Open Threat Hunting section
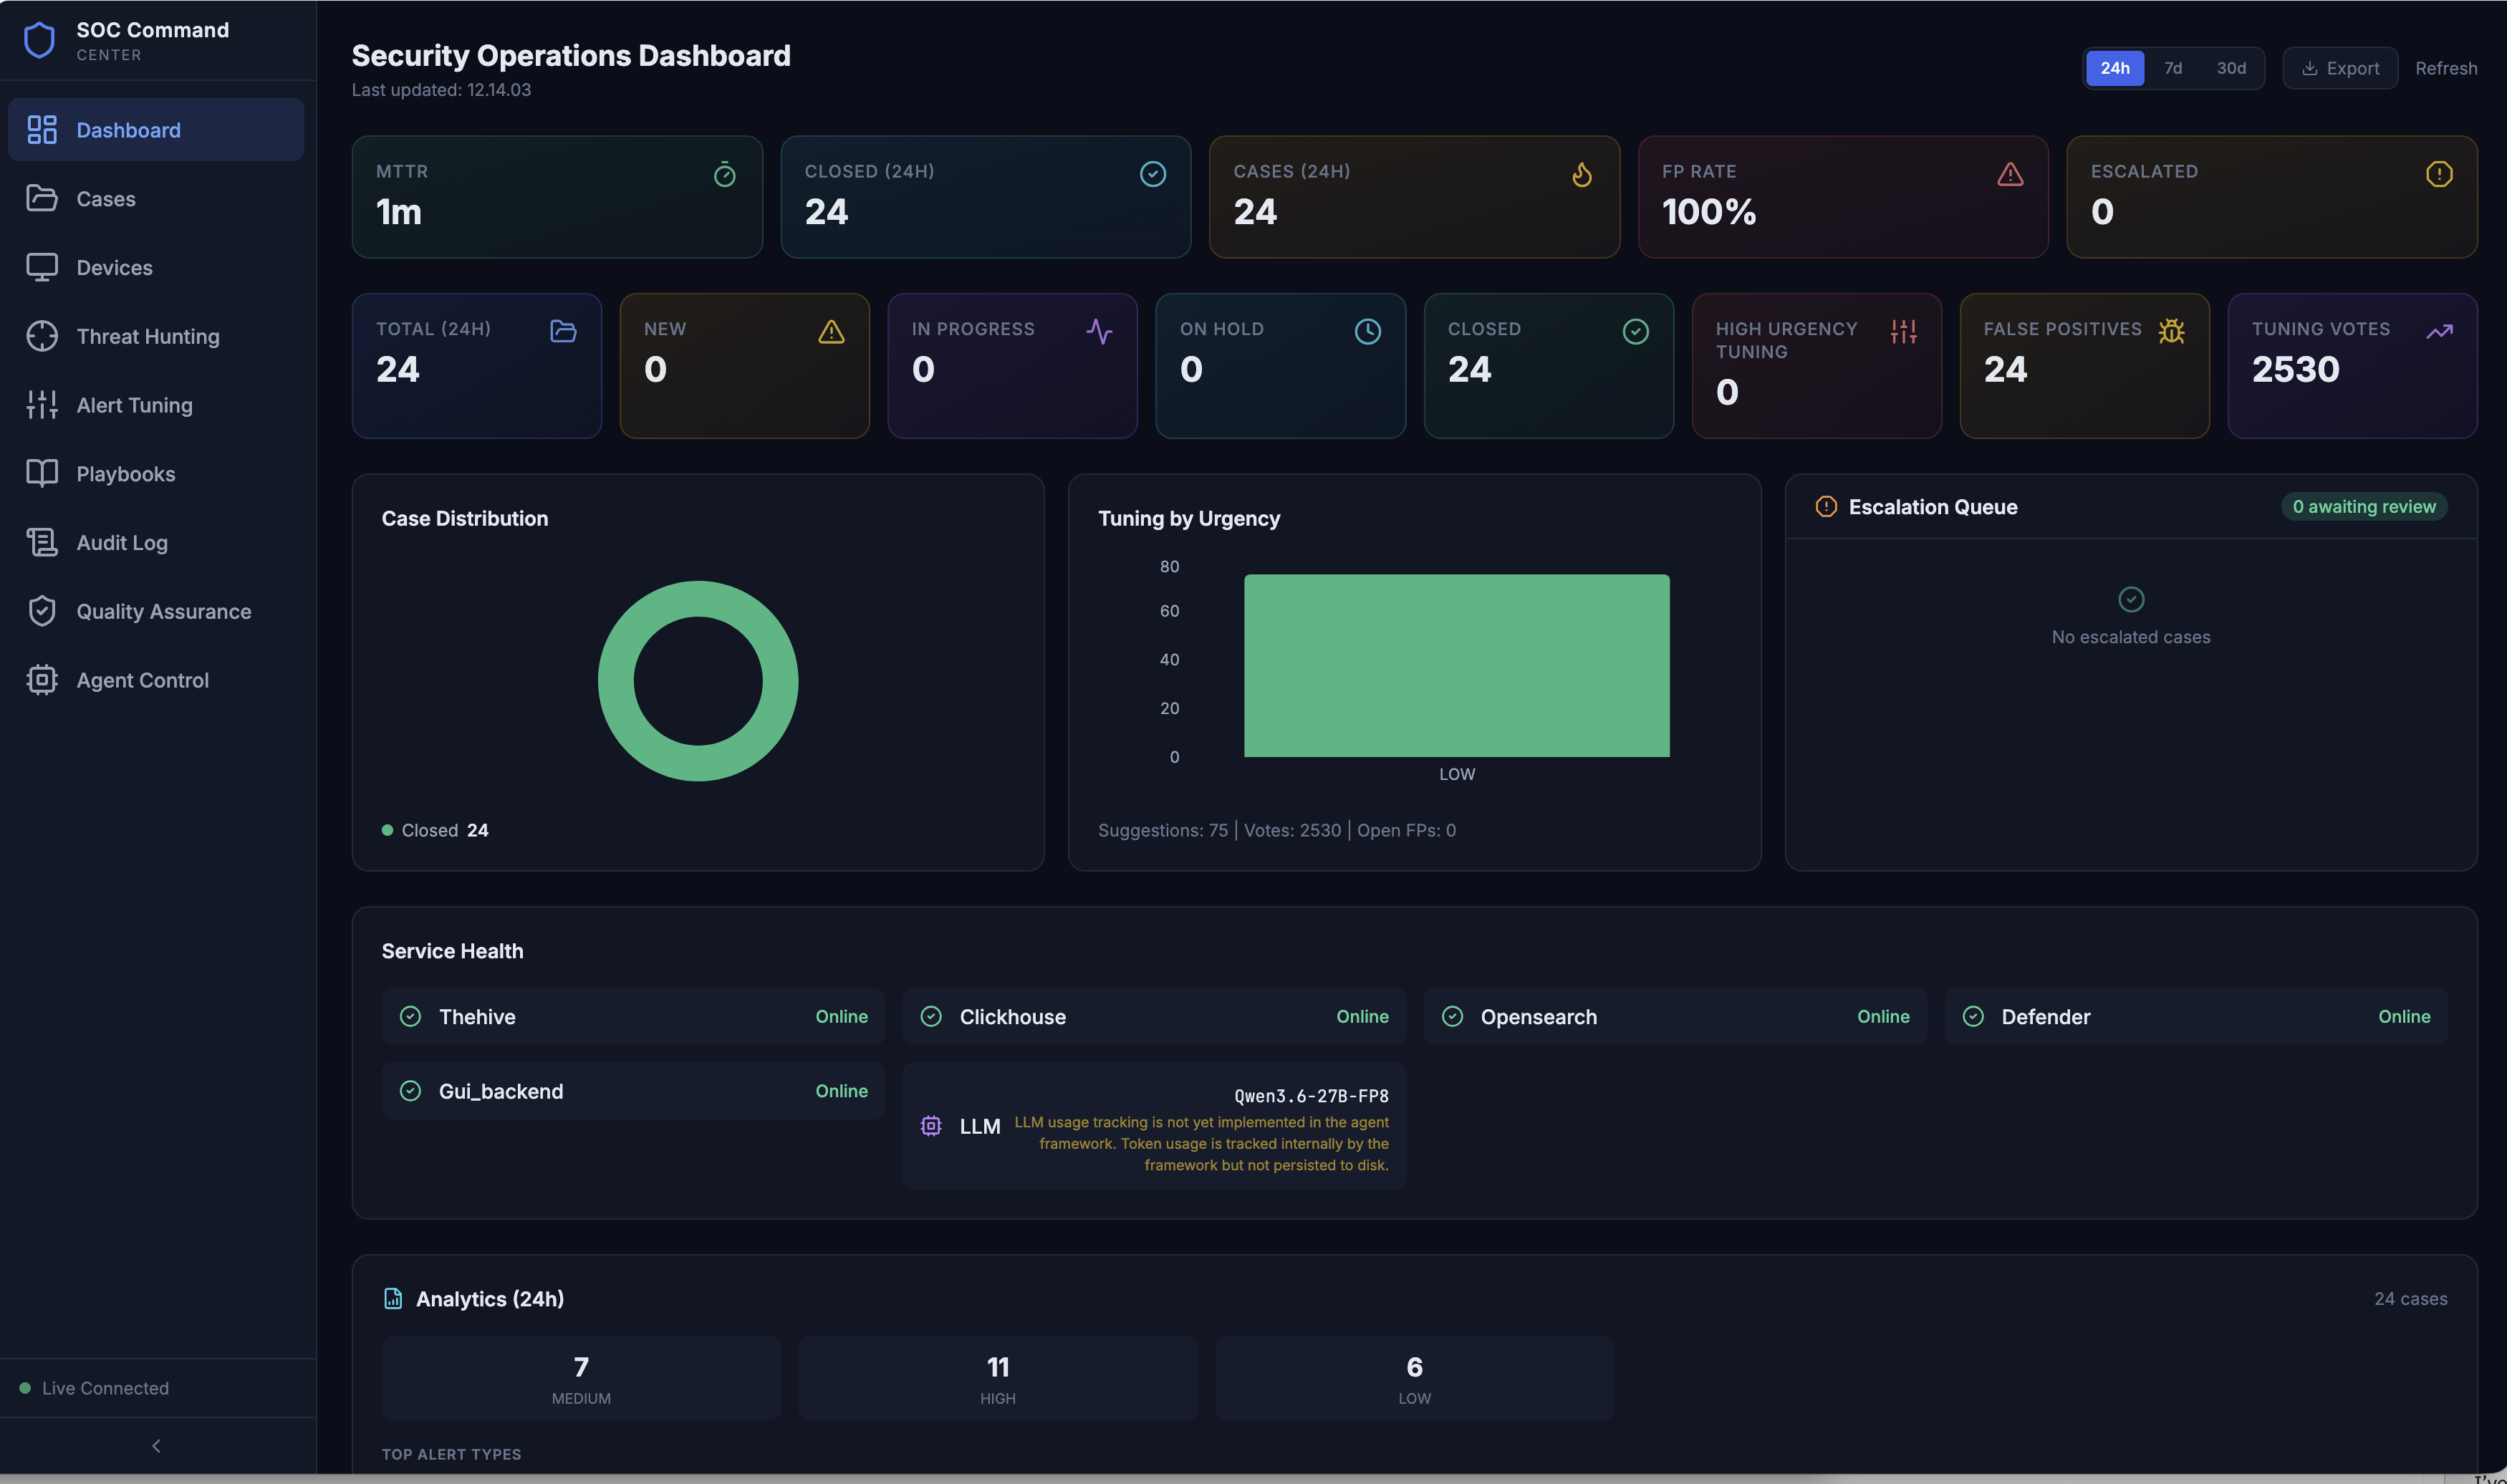 [156, 336]
